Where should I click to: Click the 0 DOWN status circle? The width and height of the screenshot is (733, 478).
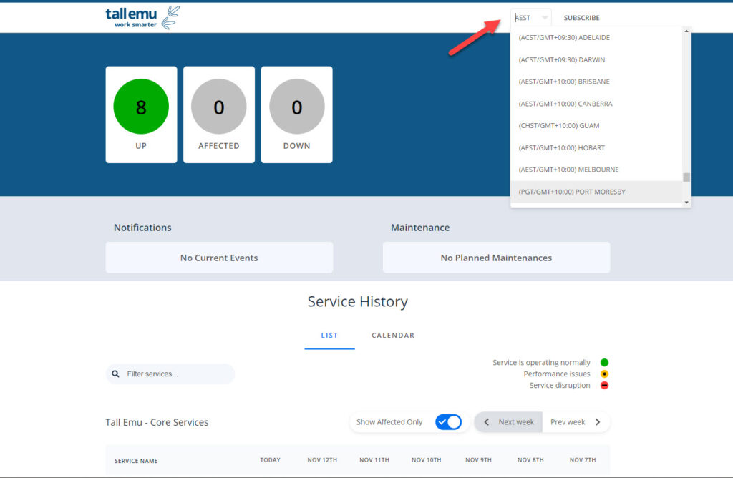point(296,107)
